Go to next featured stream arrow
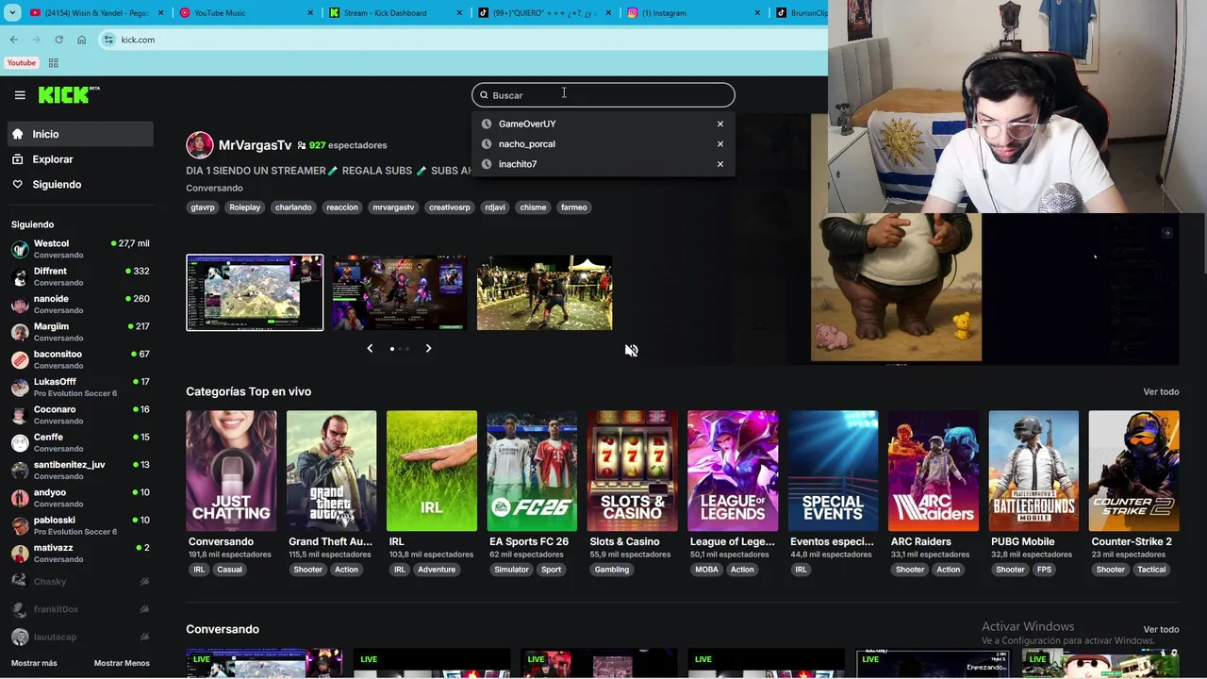1207x679 pixels. pos(428,348)
